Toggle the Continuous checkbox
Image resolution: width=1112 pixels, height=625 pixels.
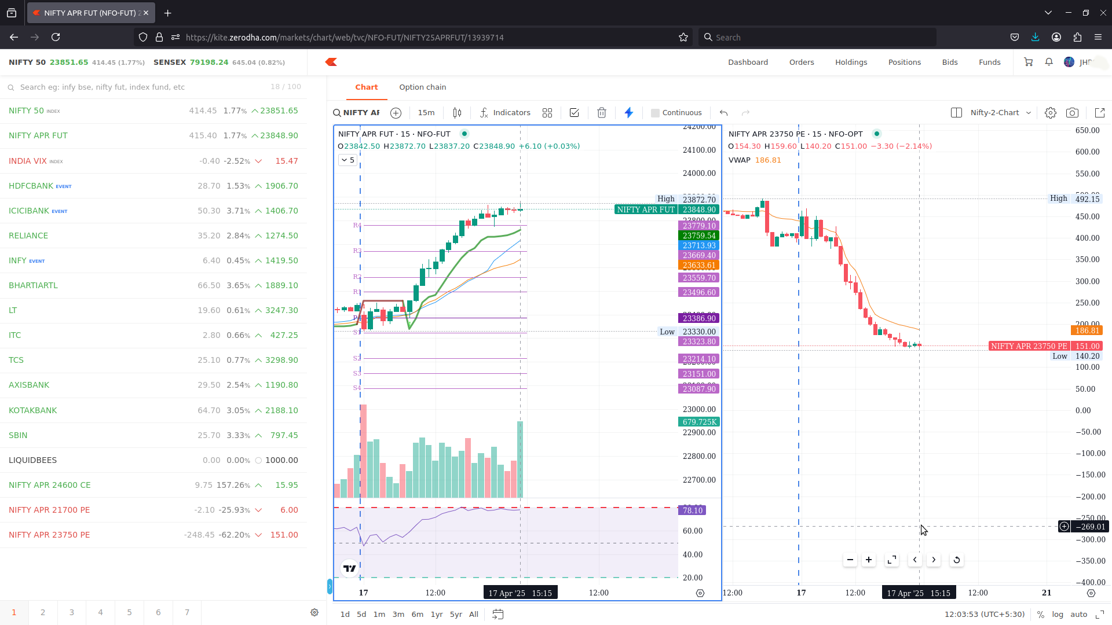click(655, 113)
